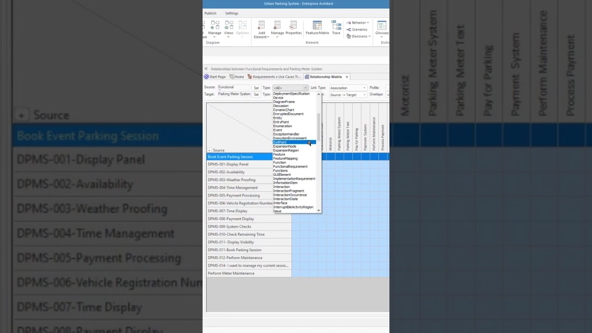Select the 'DPMS-008-Payment Display' row
The image size is (592, 333).
tap(249, 219)
